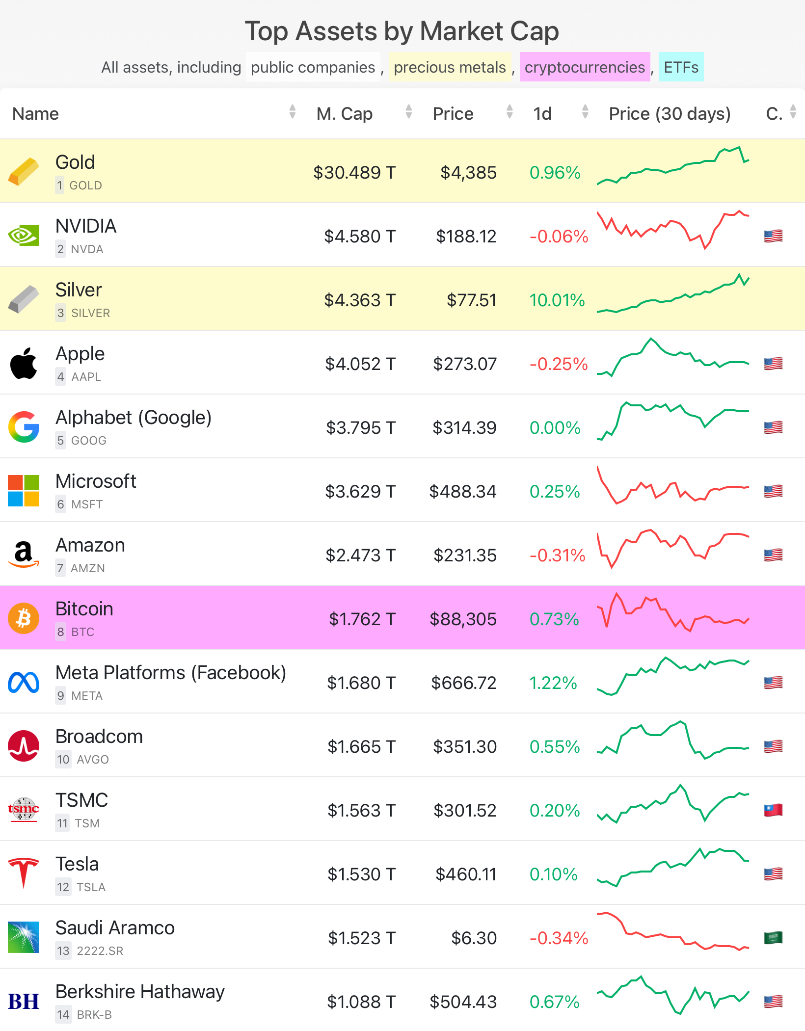Click the TSMC logo icon
The image size is (805, 1031).
point(24,810)
